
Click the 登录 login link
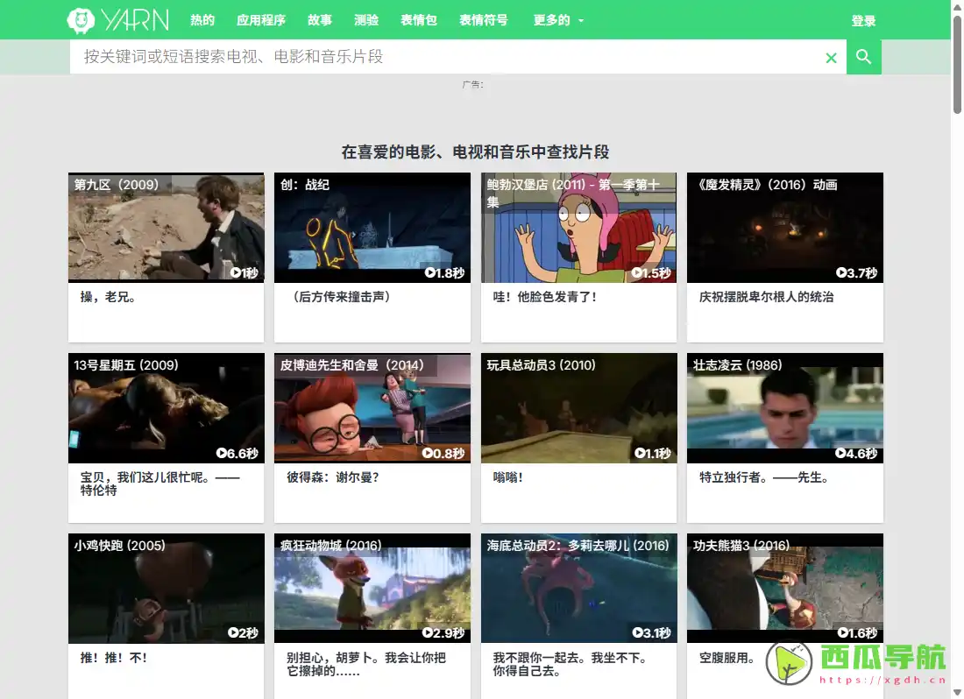pos(863,21)
